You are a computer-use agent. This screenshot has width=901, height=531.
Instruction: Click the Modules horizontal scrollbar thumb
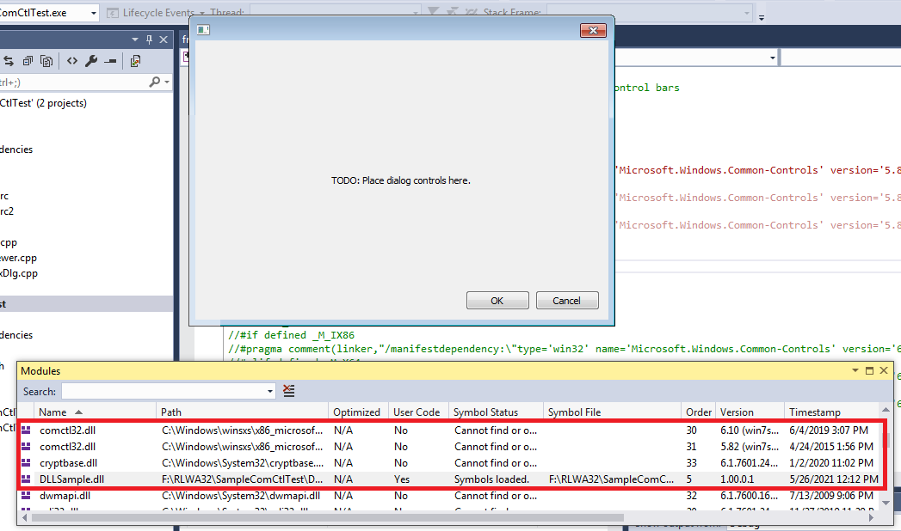tap(328, 517)
